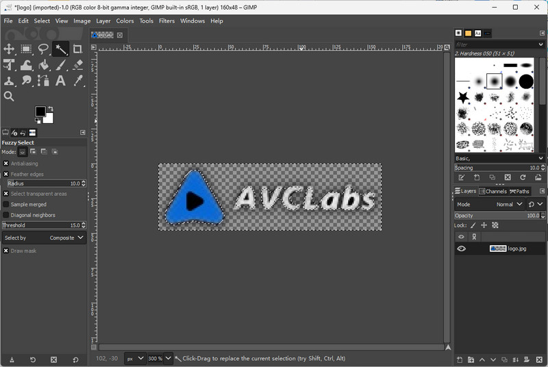Image resolution: width=548 pixels, height=367 pixels.
Task: Open the Basic brush tag dropdown
Action: click(541, 158)
